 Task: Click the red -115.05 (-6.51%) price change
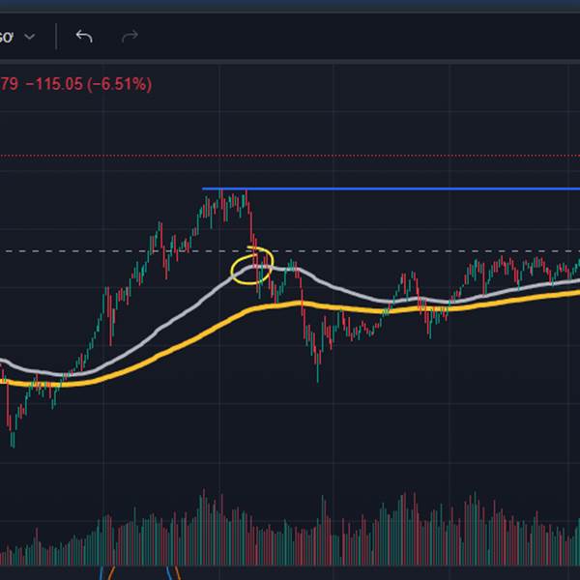[88, 85]
